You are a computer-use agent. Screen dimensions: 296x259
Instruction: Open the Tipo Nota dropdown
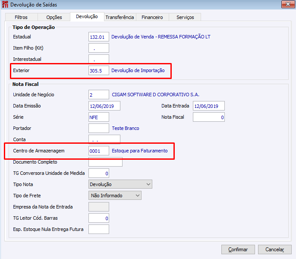[x=120, y=184]
